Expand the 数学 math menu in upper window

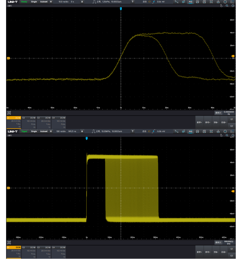tap(199, 122)
